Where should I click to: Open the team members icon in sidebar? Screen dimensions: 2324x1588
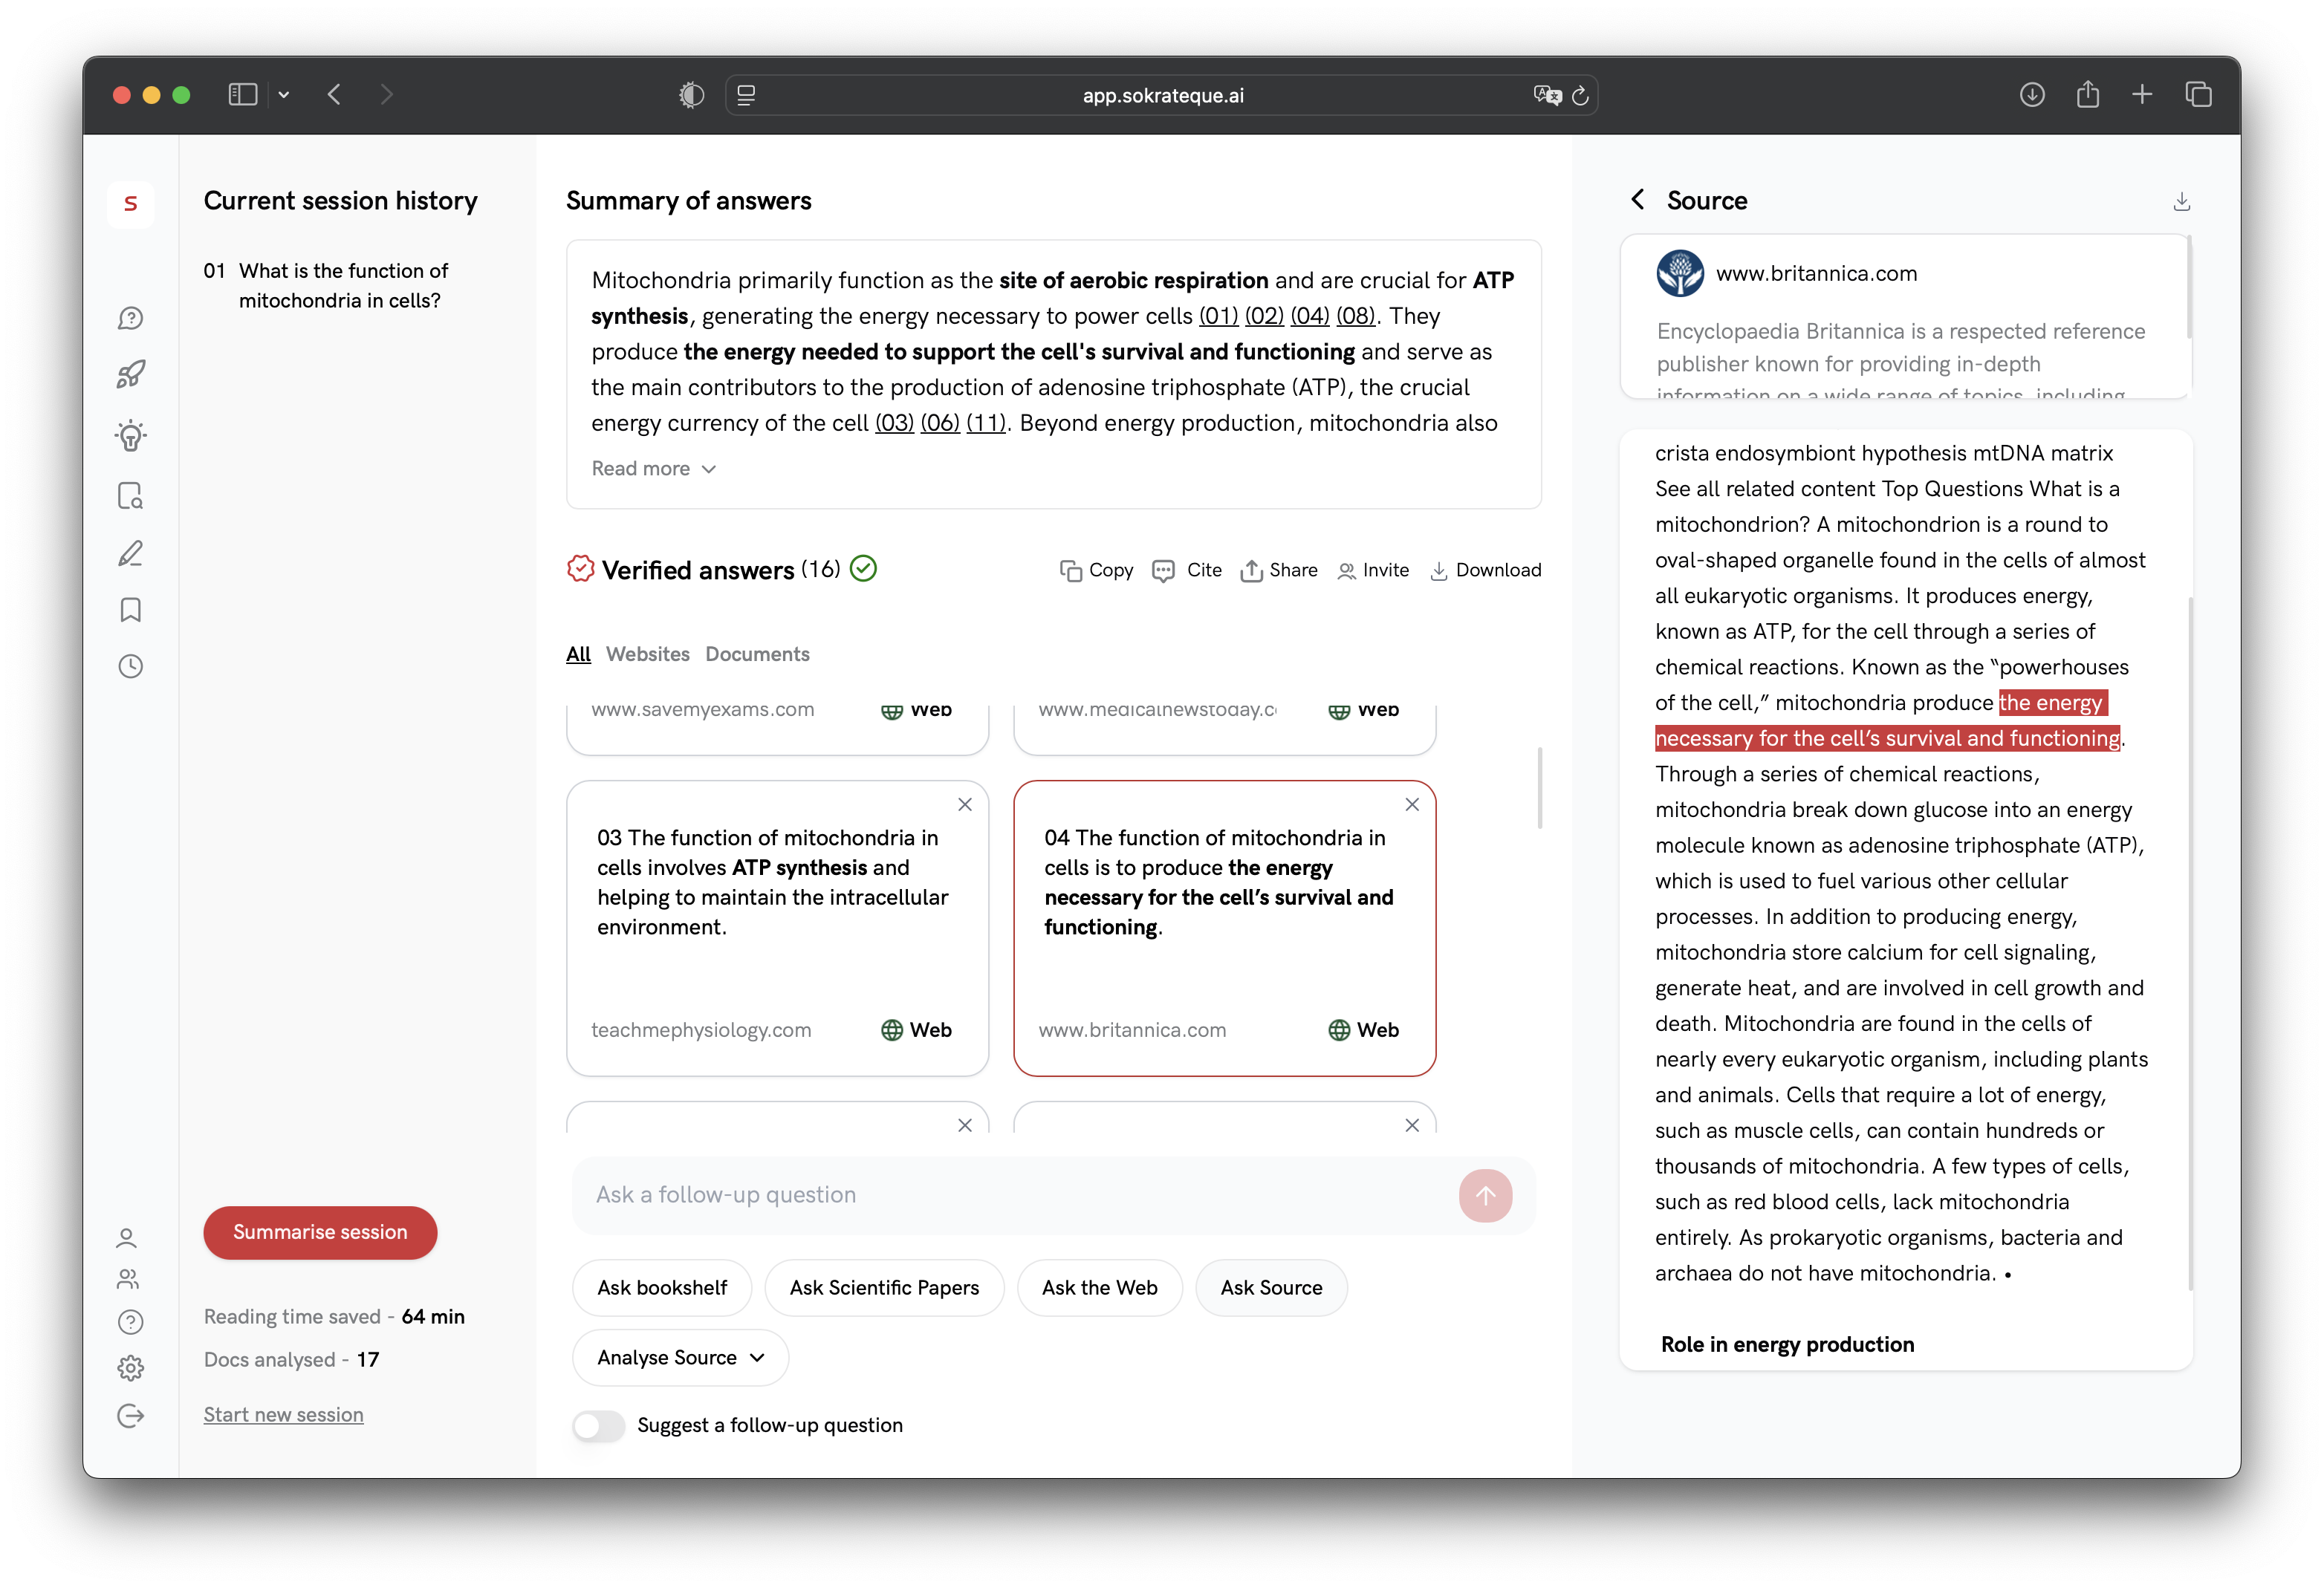pyautogui.click(x=128, y=1279)
